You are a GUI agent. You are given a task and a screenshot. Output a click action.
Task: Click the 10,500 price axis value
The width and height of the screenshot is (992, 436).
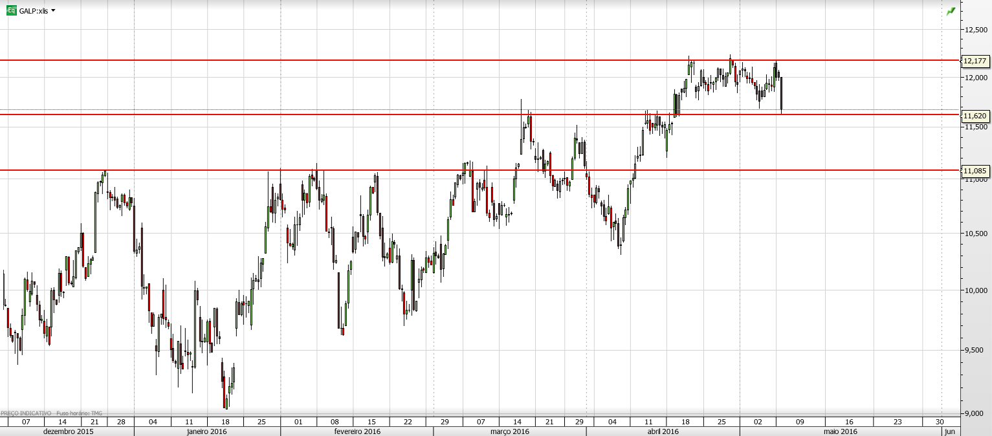pos(976,234)
